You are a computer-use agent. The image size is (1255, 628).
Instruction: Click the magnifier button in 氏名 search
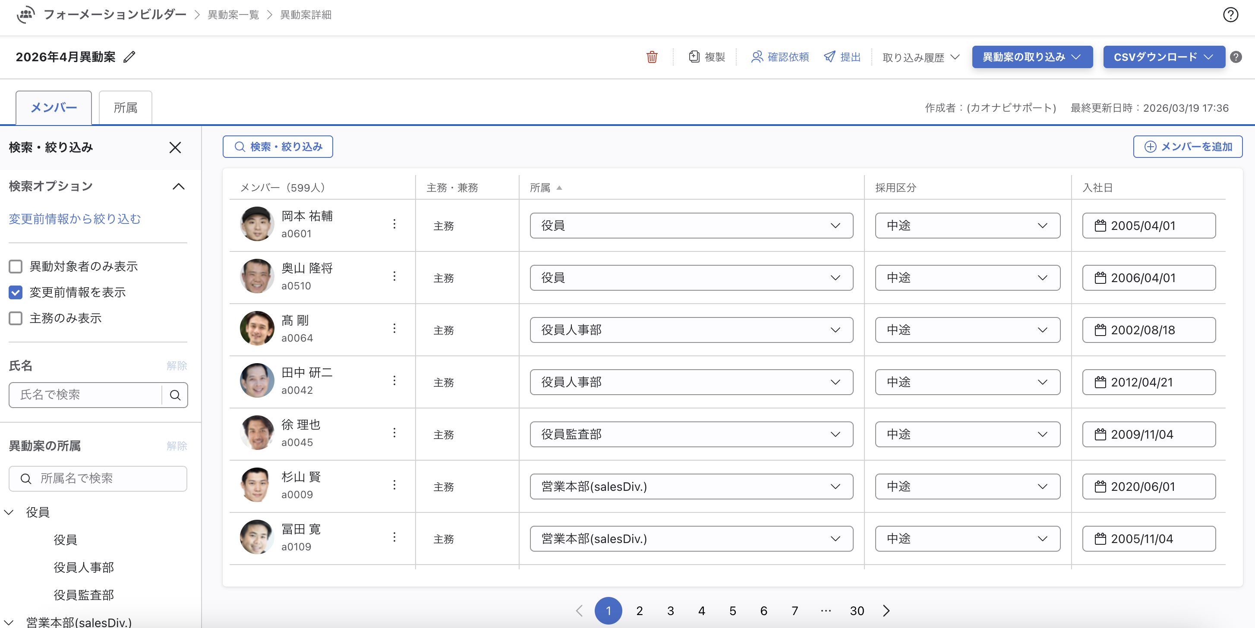click(175, 395)
